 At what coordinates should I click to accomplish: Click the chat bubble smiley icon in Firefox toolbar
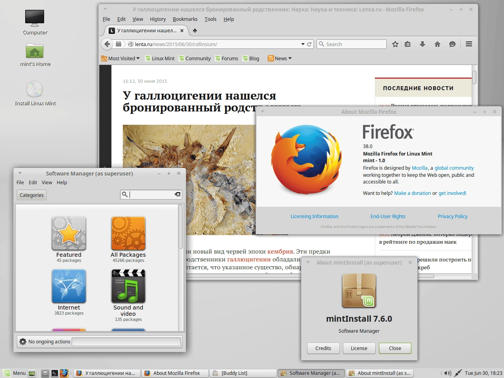point(452,44)
